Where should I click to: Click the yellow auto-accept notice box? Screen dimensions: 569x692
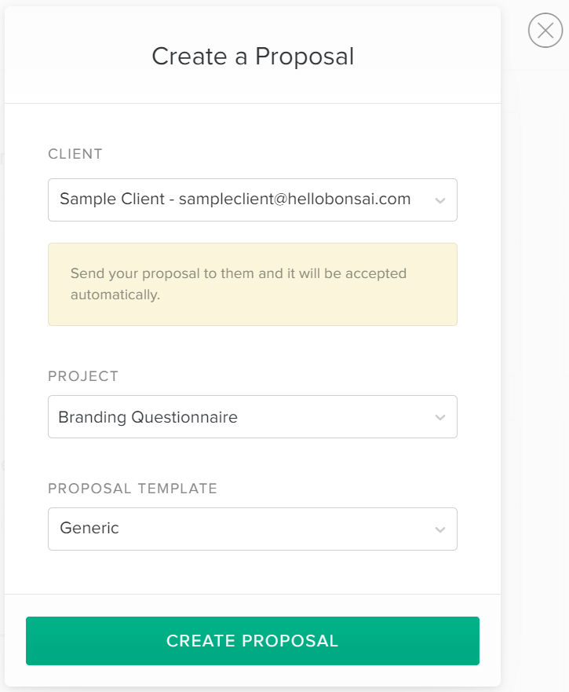253,284
